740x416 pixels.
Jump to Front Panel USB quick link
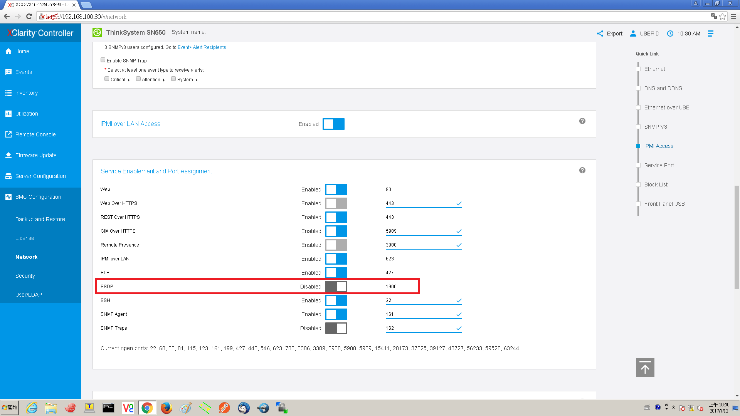click(664, 204)
